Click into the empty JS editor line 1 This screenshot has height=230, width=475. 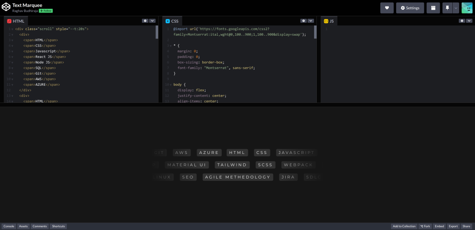pyautogui.click(x=400, y=29)
